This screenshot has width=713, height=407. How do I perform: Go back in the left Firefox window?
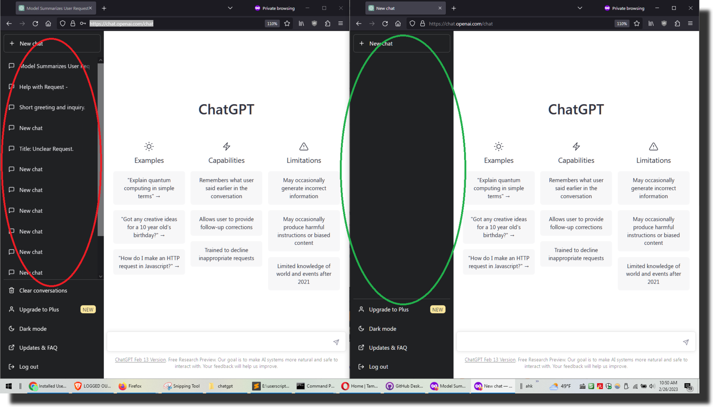[9, 23]
